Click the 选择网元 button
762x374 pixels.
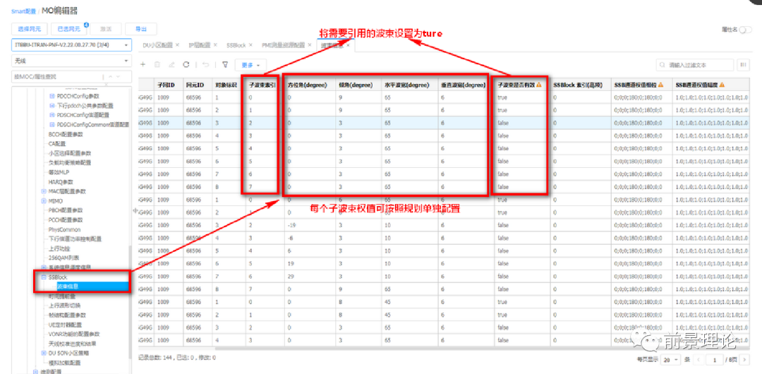pos(30,29)
